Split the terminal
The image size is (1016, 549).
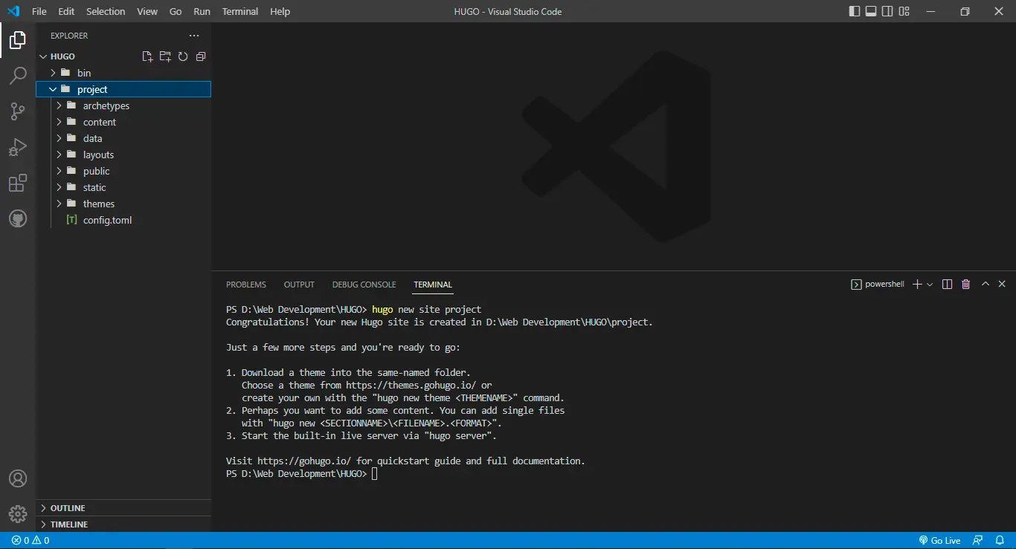947,285
